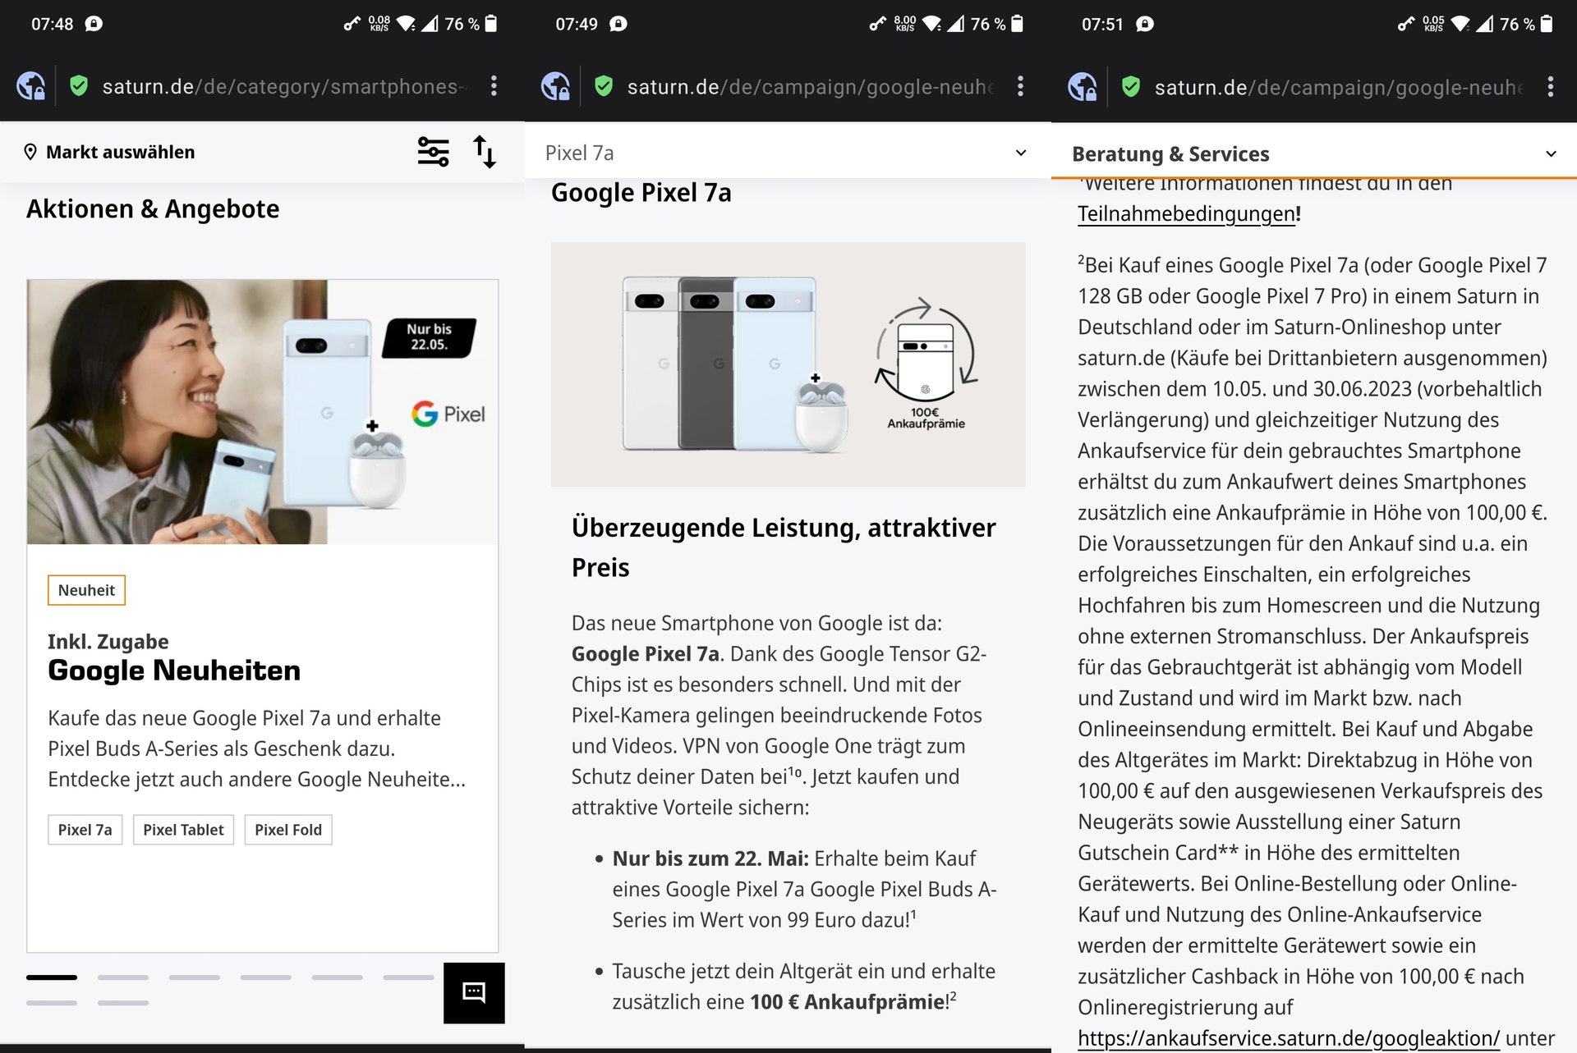Click the Nur bis 22.05. badge

429,337
